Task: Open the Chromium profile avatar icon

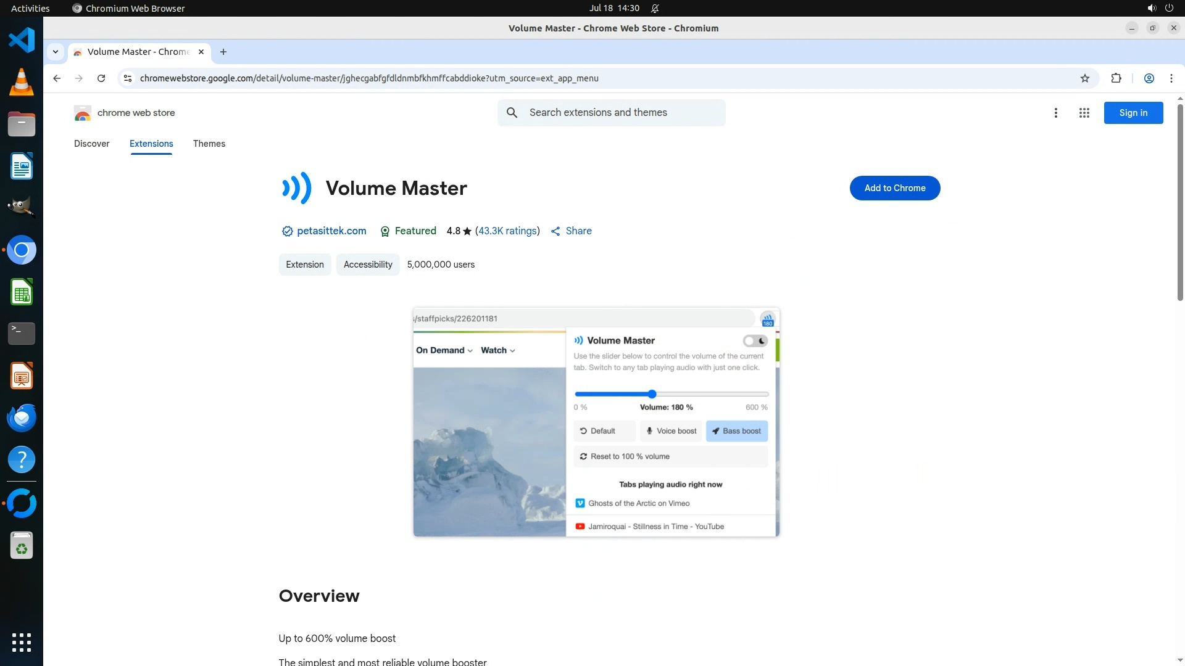Action: coord(1149,78)
